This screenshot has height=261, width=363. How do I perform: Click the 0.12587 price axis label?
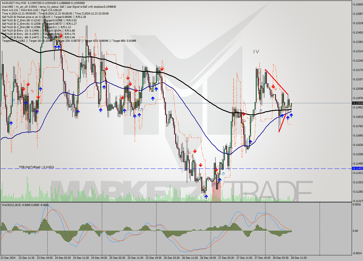click(x=358, y=14)
